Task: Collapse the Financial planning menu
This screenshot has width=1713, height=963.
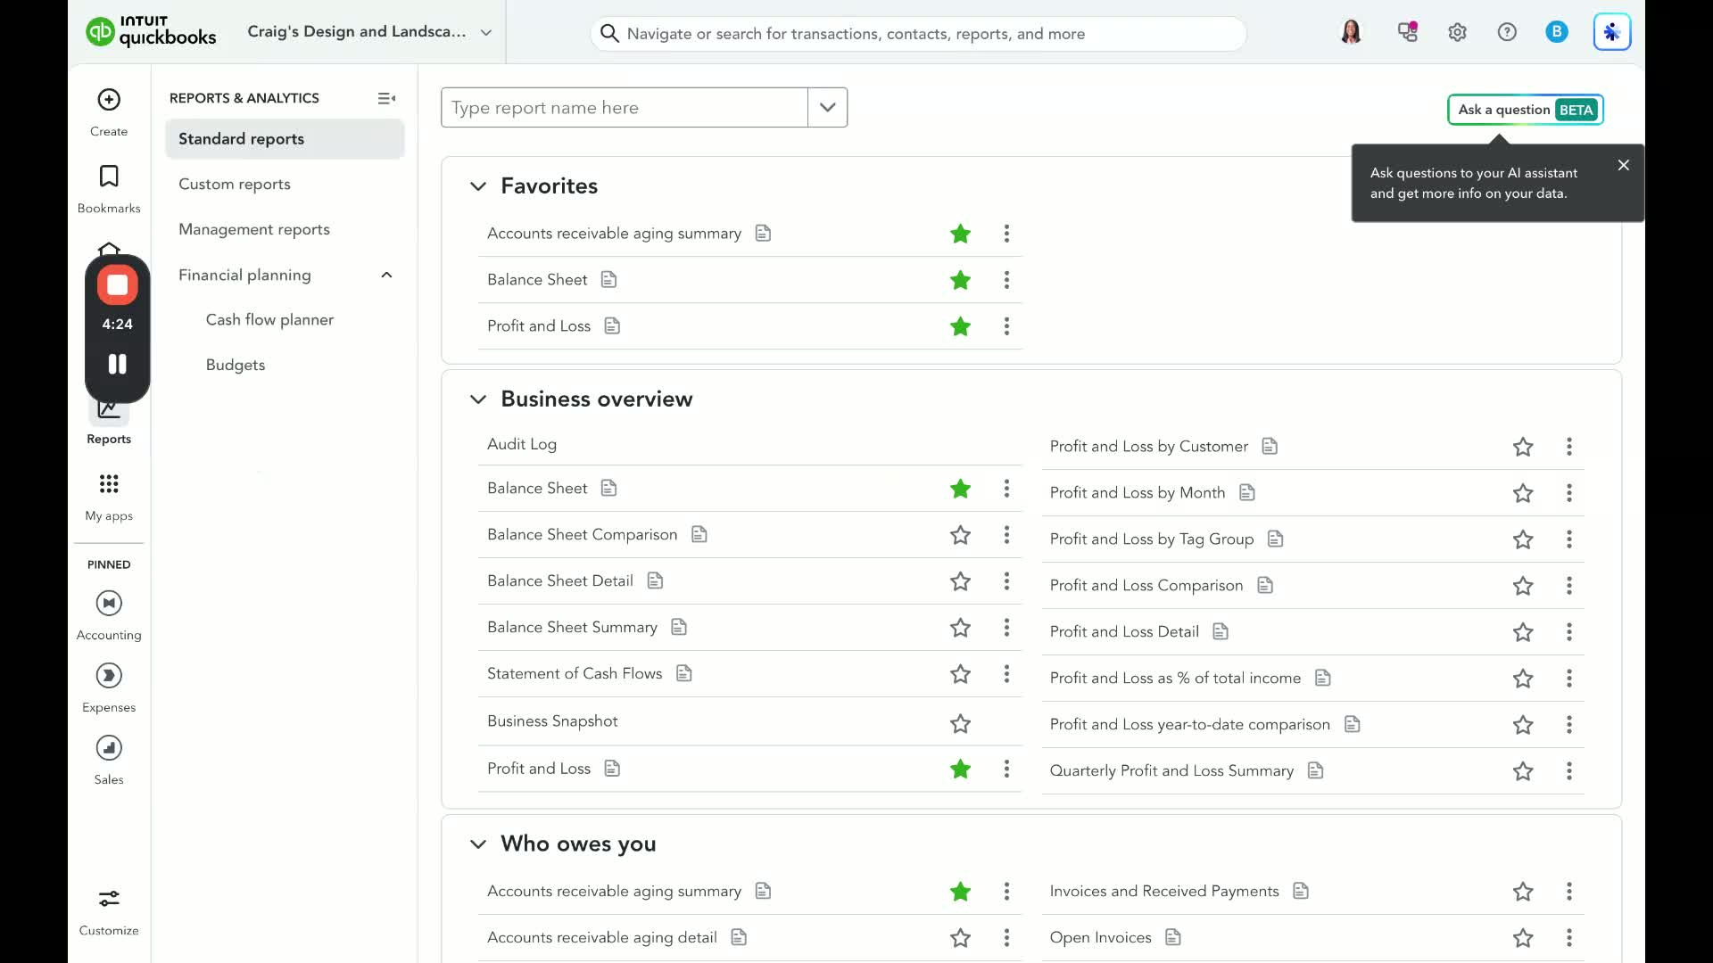Action: click(386, 276)
